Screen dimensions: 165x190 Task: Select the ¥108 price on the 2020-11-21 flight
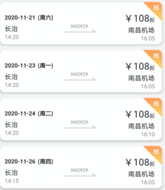click(x=140, y=19)
